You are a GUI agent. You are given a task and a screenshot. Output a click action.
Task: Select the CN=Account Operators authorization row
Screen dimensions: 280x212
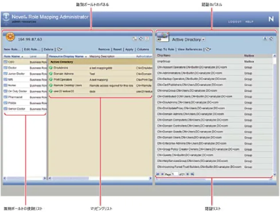(214, 67)
